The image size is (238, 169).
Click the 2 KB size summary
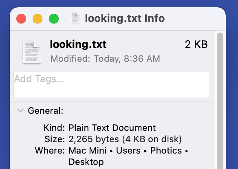196,44
